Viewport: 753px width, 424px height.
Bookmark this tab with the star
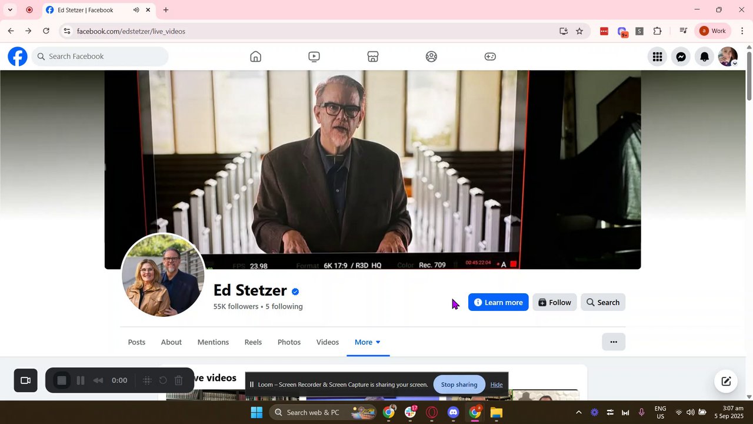click(x=579, y=31)
